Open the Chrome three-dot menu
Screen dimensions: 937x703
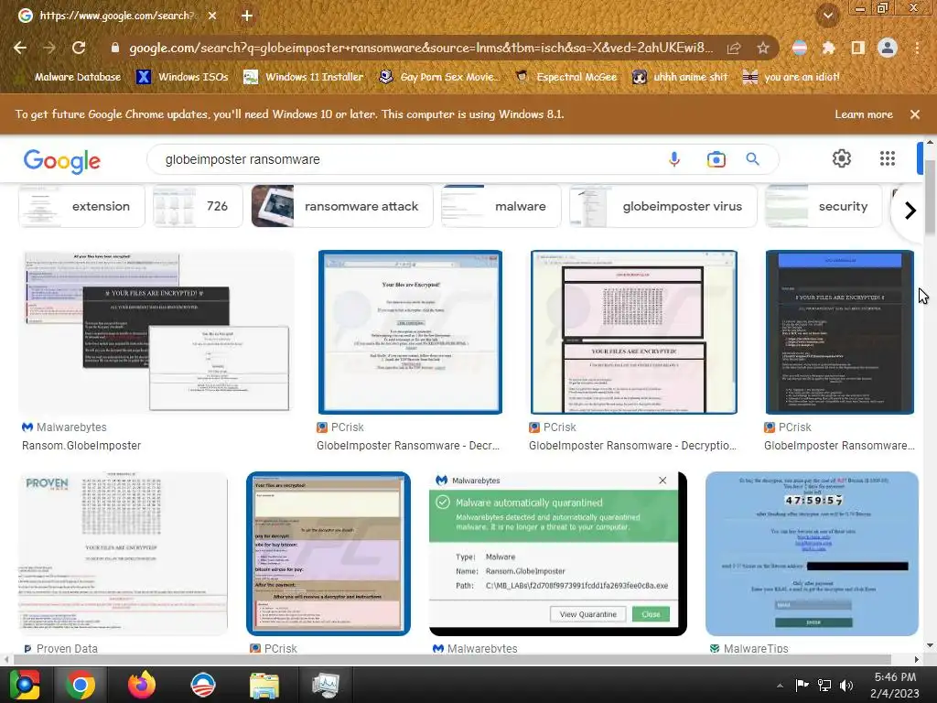[917, 48]
